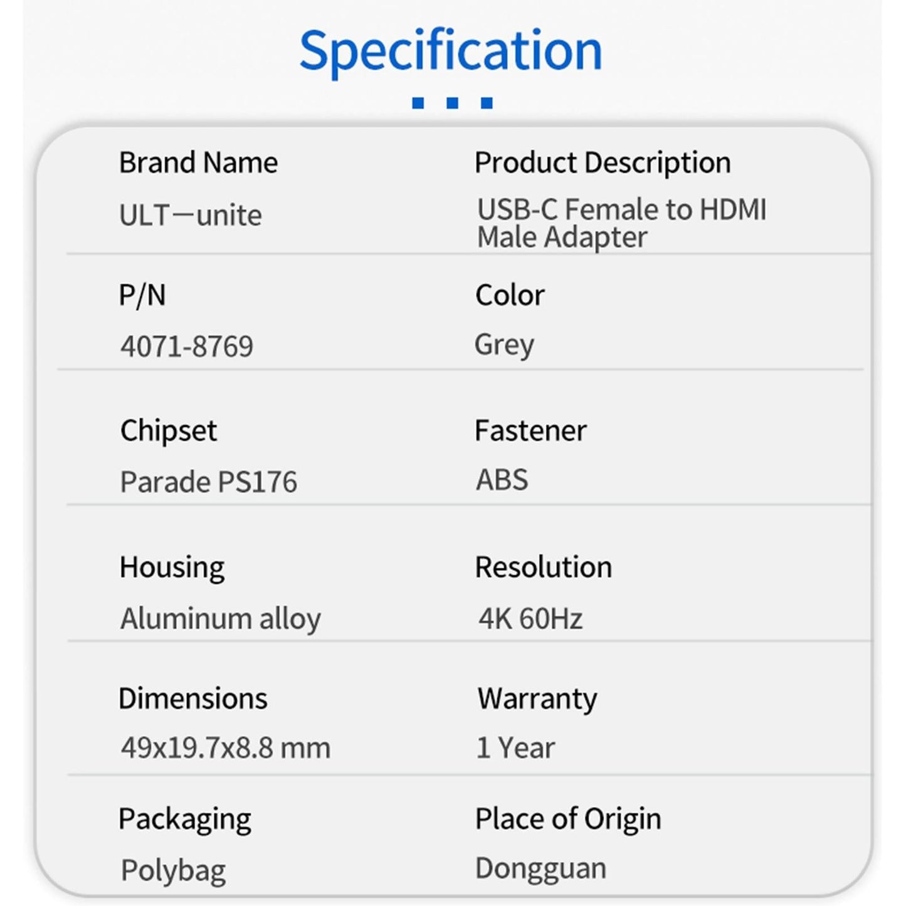Select the part number 4071-8769
The height and width of the screenshot is (906, 906).
[187, 346]
